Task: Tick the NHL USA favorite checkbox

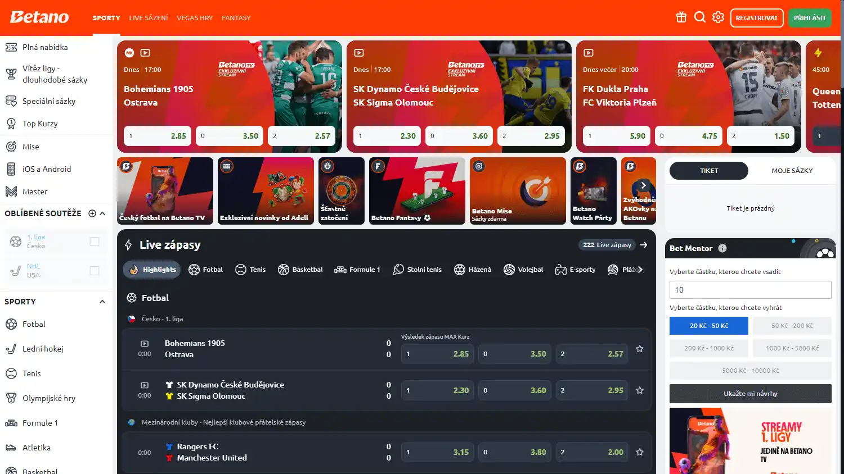Action: coord(95,271)
